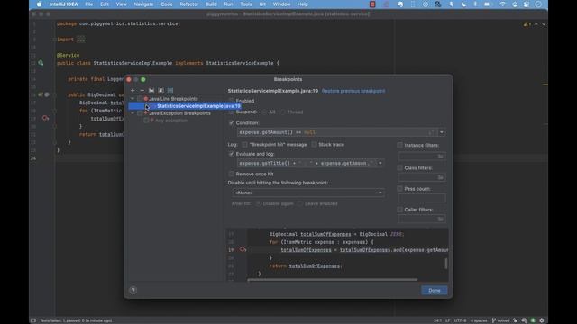Toggle Java Exception Breakpoints group checkbox
The height and width of the screenshot is (324, 577).
pyautogui.click(x=140, y=113)
